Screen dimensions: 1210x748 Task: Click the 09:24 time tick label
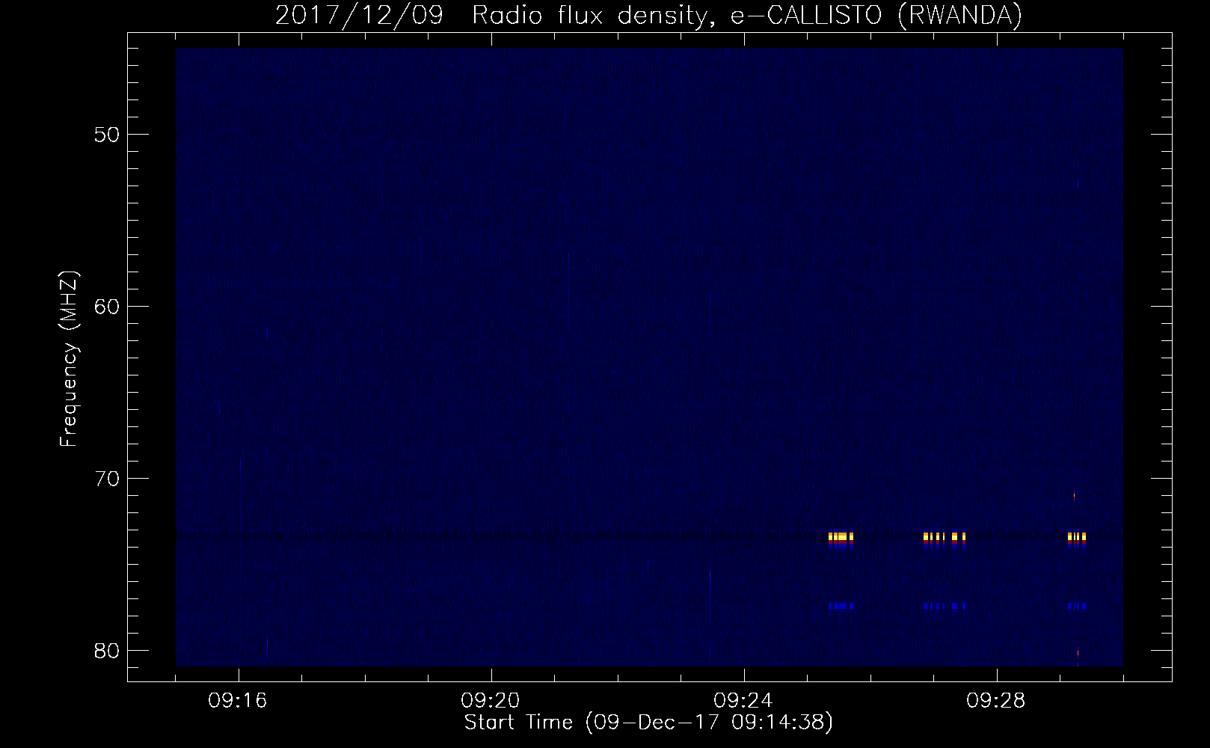tap(743, 701)
